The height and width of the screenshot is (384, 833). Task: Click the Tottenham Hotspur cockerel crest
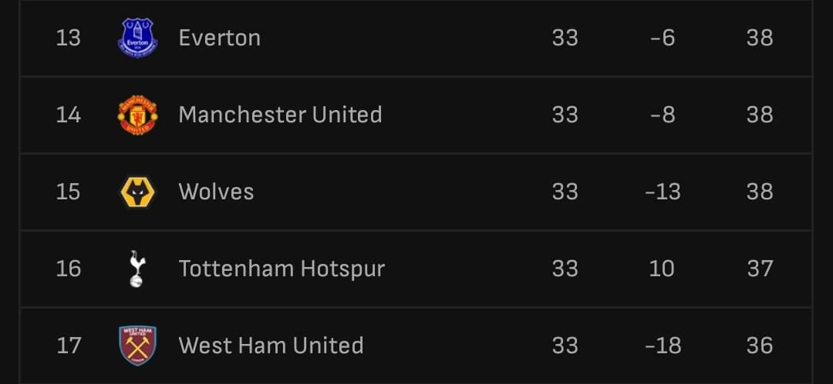pyautogui.click(x=137, y=269)
